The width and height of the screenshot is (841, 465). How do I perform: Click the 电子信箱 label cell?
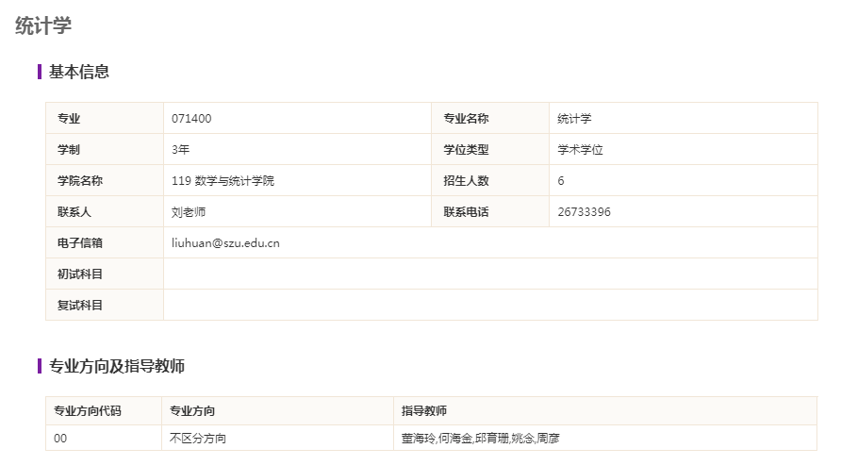105,242
